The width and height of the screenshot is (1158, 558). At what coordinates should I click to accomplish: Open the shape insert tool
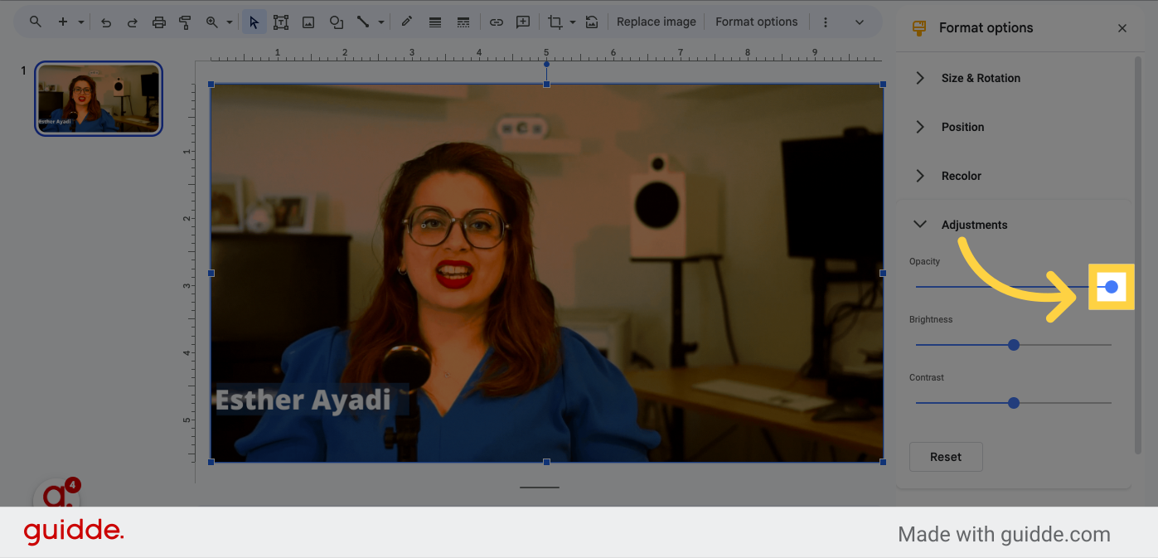pyautogui.click(x=336, y=22)
